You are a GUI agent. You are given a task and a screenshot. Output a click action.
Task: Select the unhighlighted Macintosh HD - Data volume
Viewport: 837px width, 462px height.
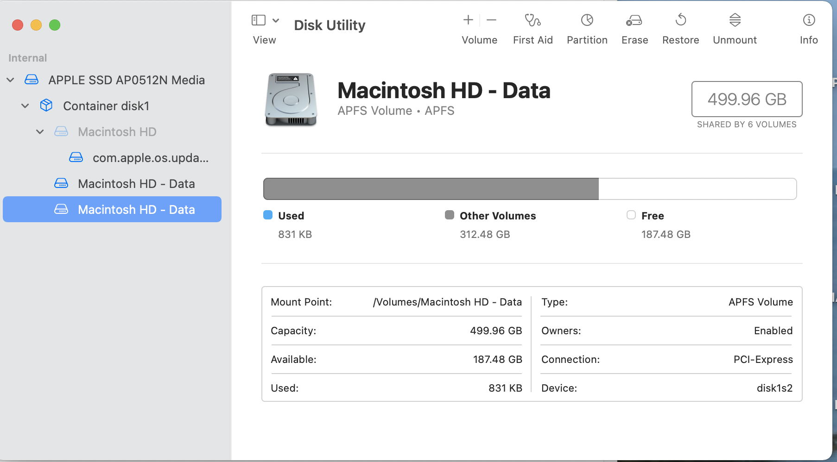[x=136, y=184]
